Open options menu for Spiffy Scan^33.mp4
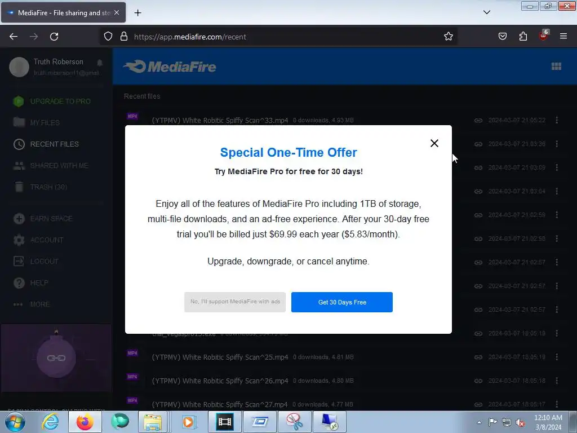This screenshot has width=577, height=433. point(557,120)
